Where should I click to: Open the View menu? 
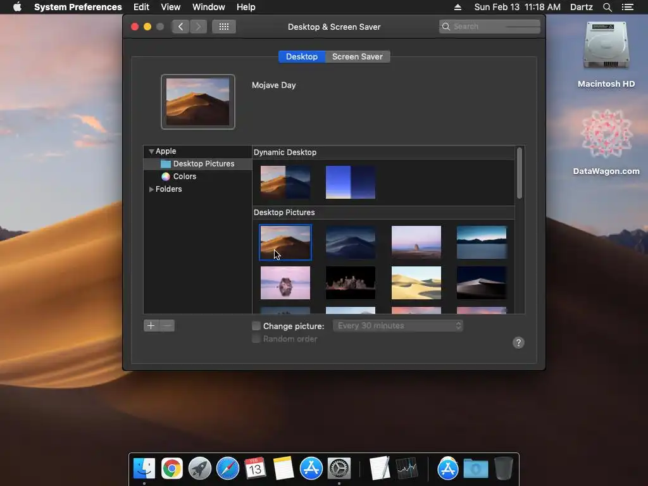coord(171,7)
